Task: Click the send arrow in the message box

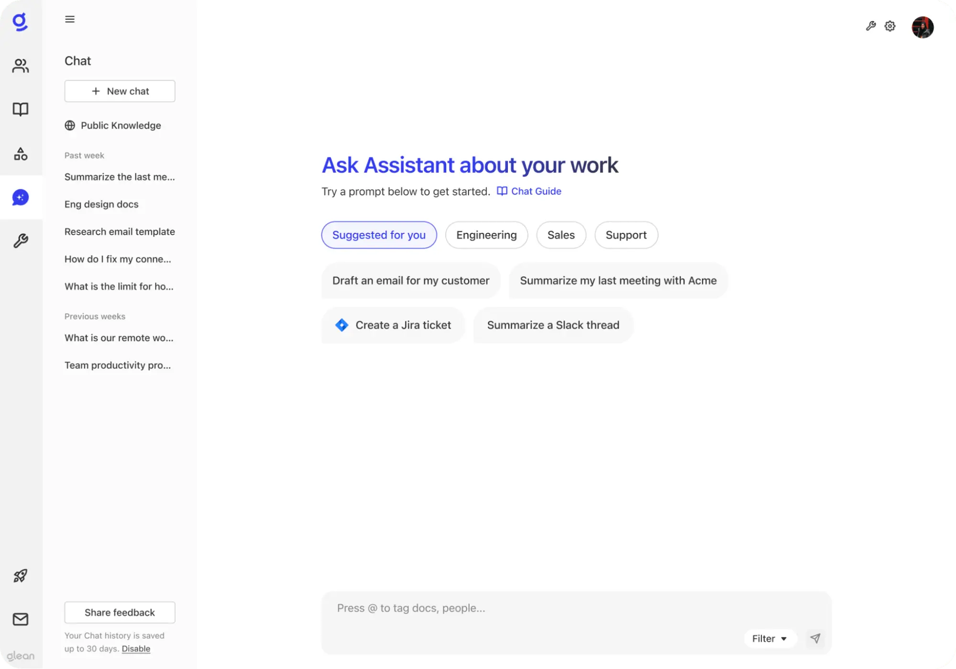Action: pyautogui.click(x=814, y=638)
